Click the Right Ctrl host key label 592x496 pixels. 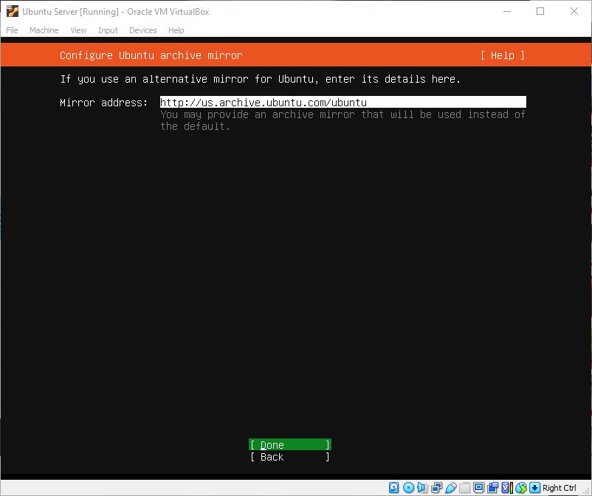click(560, 488)
